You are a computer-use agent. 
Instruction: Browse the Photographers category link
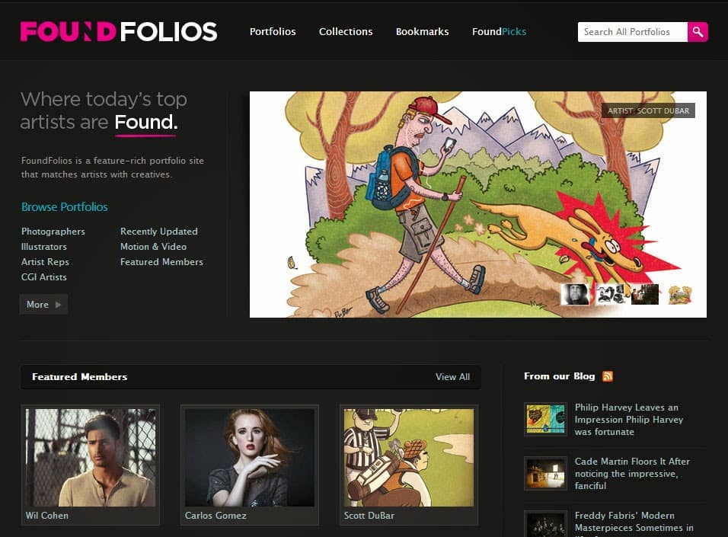click(x=53, y=232)
